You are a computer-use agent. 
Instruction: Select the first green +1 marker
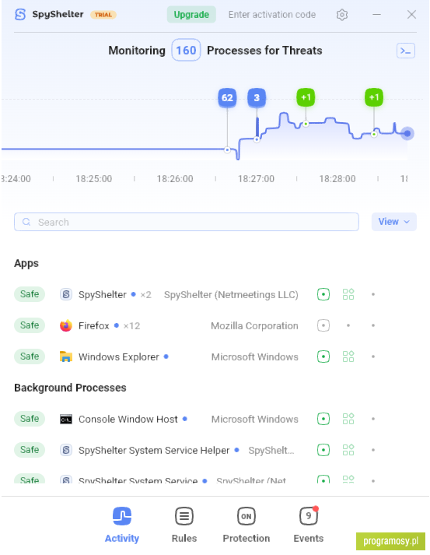coord(306,97)
